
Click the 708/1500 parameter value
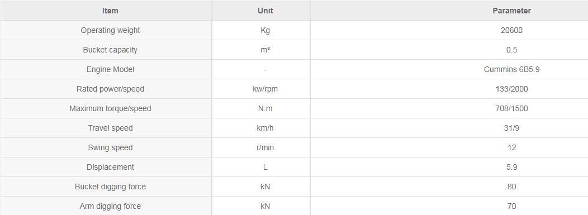tap(511, 108)
